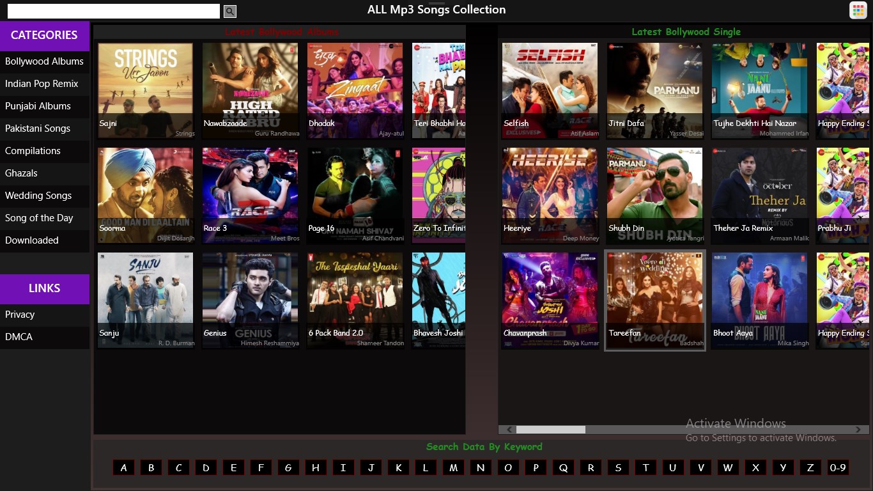Search songs by letter N

[481, 468]
